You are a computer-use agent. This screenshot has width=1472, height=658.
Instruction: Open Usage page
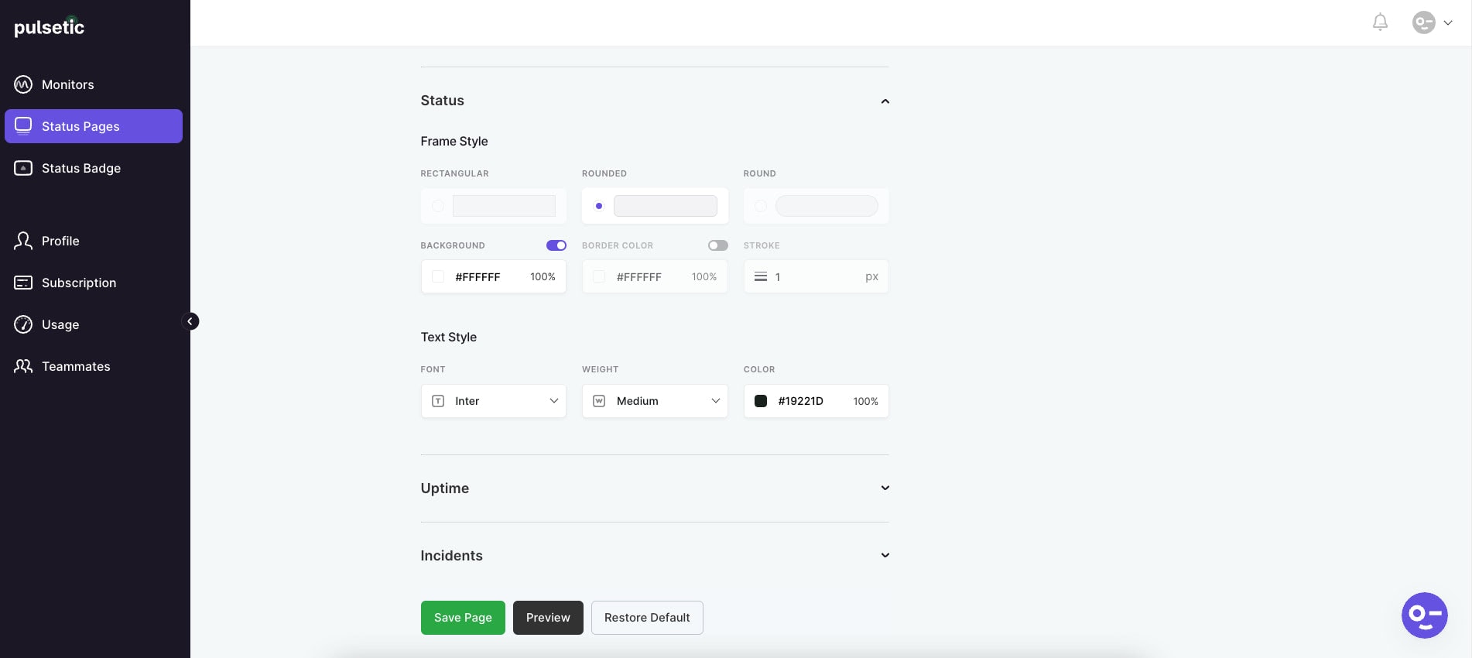(60, 324)
